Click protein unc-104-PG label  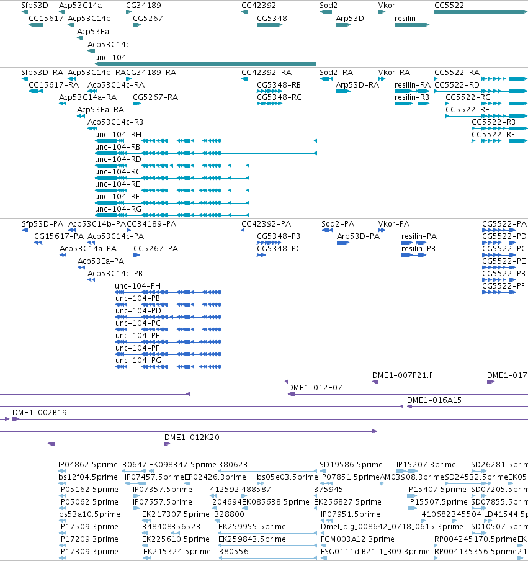(138, 361)
